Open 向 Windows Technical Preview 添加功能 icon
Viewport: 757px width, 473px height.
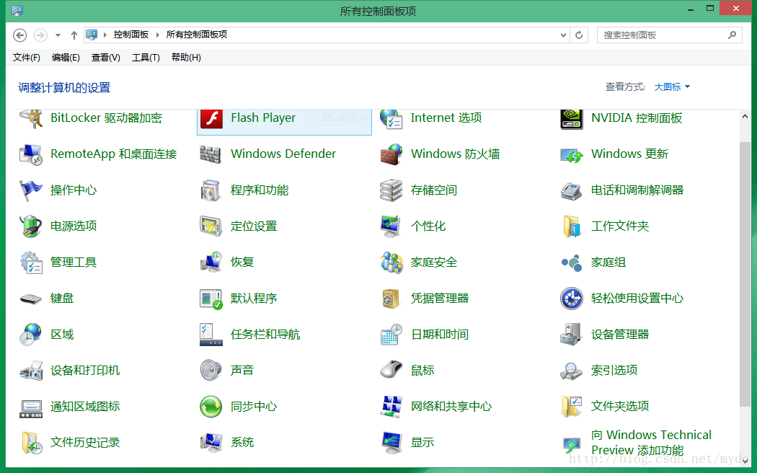click(572, 444)
